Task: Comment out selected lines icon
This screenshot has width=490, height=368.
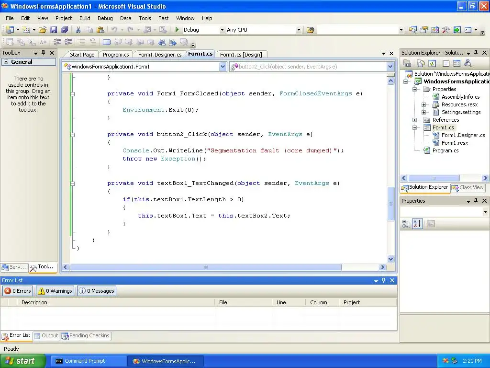Action: [81, 42]
